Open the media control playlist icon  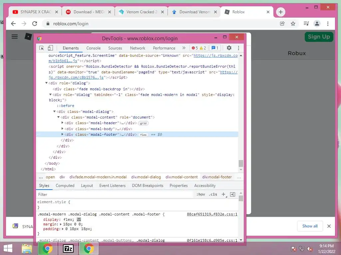pyautogui.click(x=306, y=24)
